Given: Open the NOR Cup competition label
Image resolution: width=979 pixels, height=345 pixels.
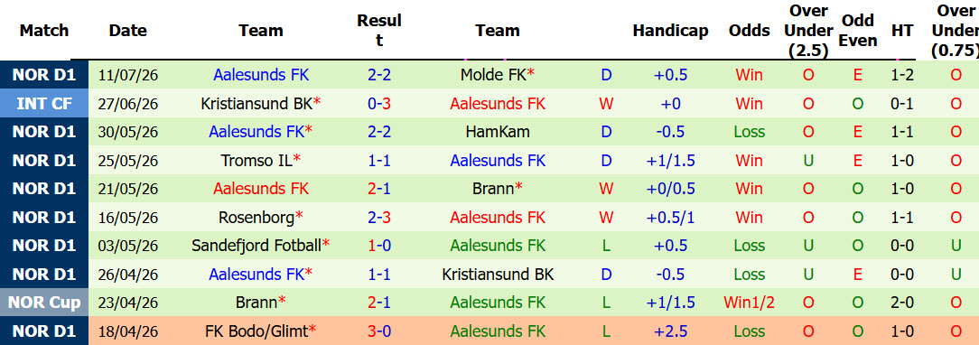Looking at the screenshot, I should (43, 303).
